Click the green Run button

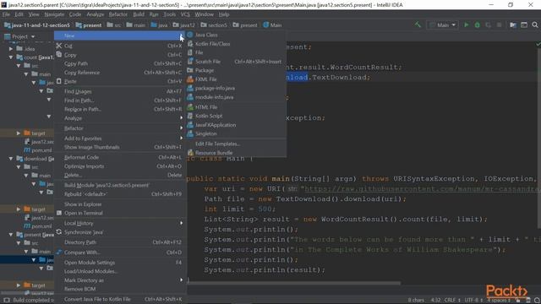466,25
